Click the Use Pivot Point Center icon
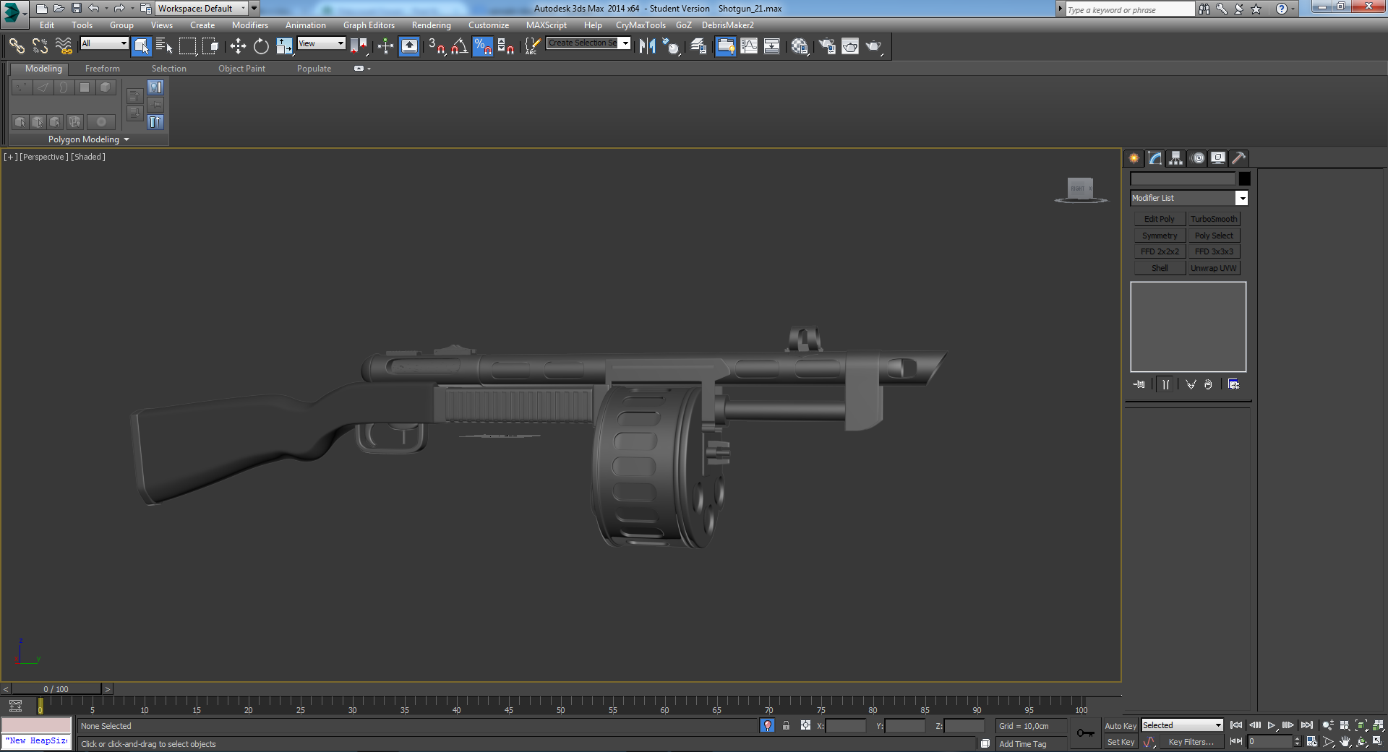The image size is (1388, 752). 359,46
